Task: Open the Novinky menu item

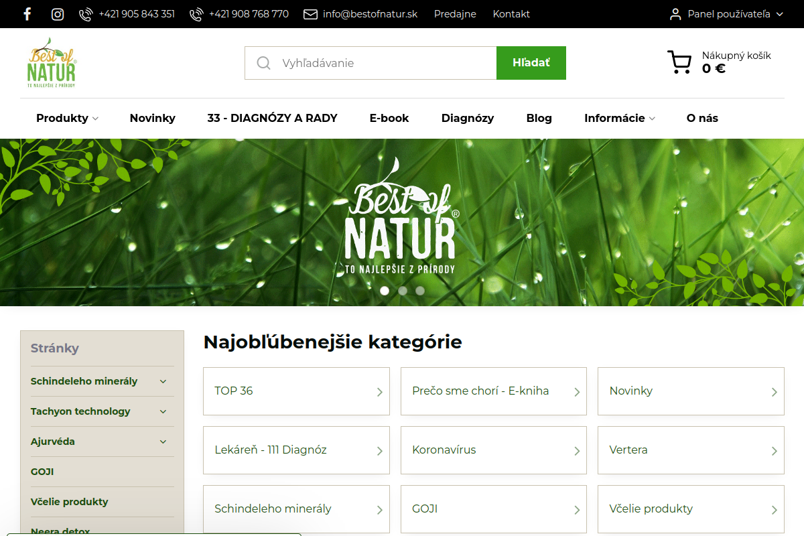Action: (153, 118)
